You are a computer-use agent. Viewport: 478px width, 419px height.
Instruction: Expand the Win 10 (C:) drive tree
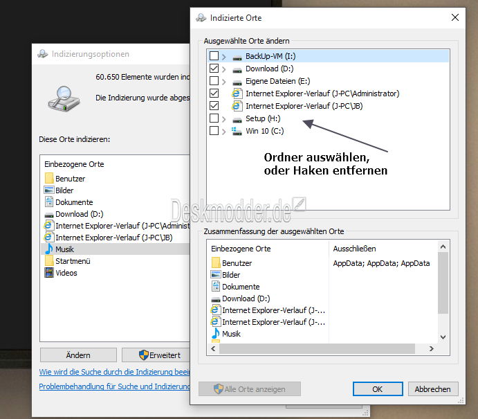(x=224, y=132)
